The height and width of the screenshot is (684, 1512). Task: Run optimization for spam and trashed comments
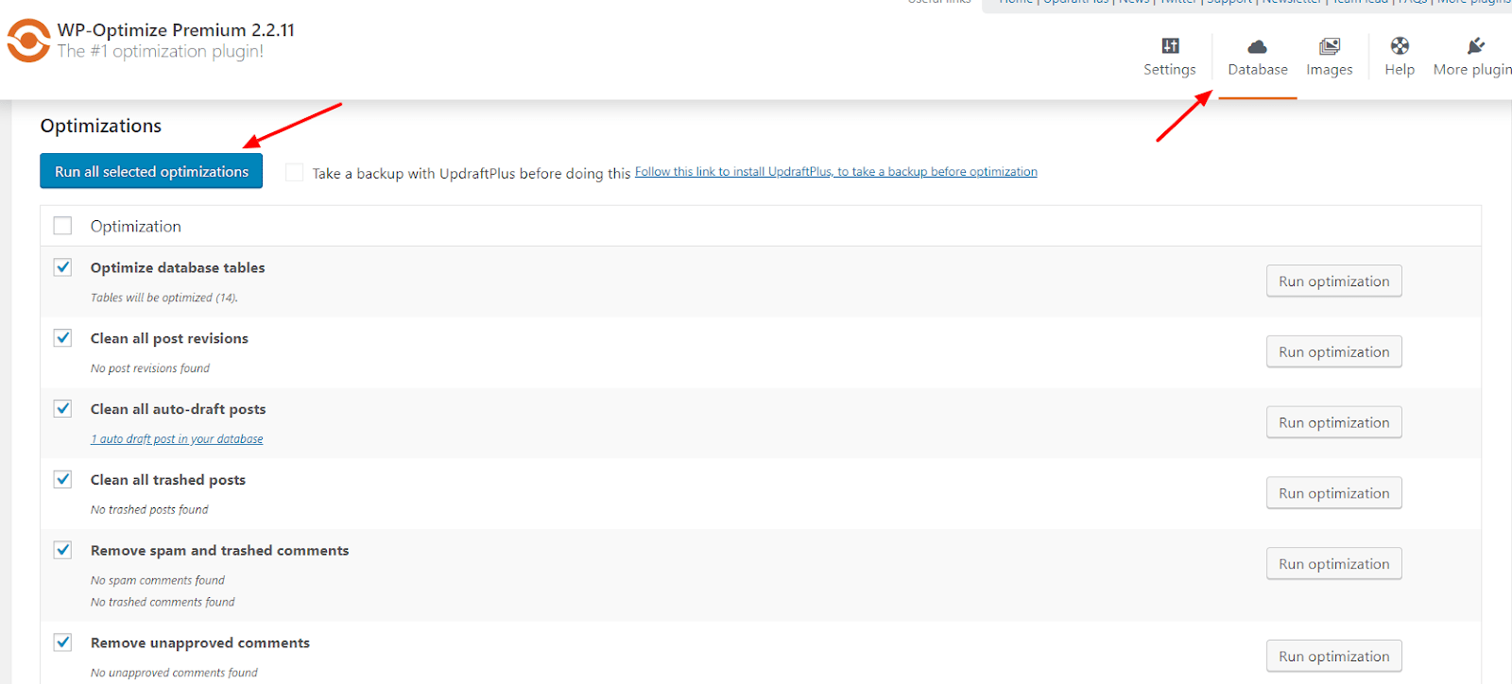(x=1333, y=563)
